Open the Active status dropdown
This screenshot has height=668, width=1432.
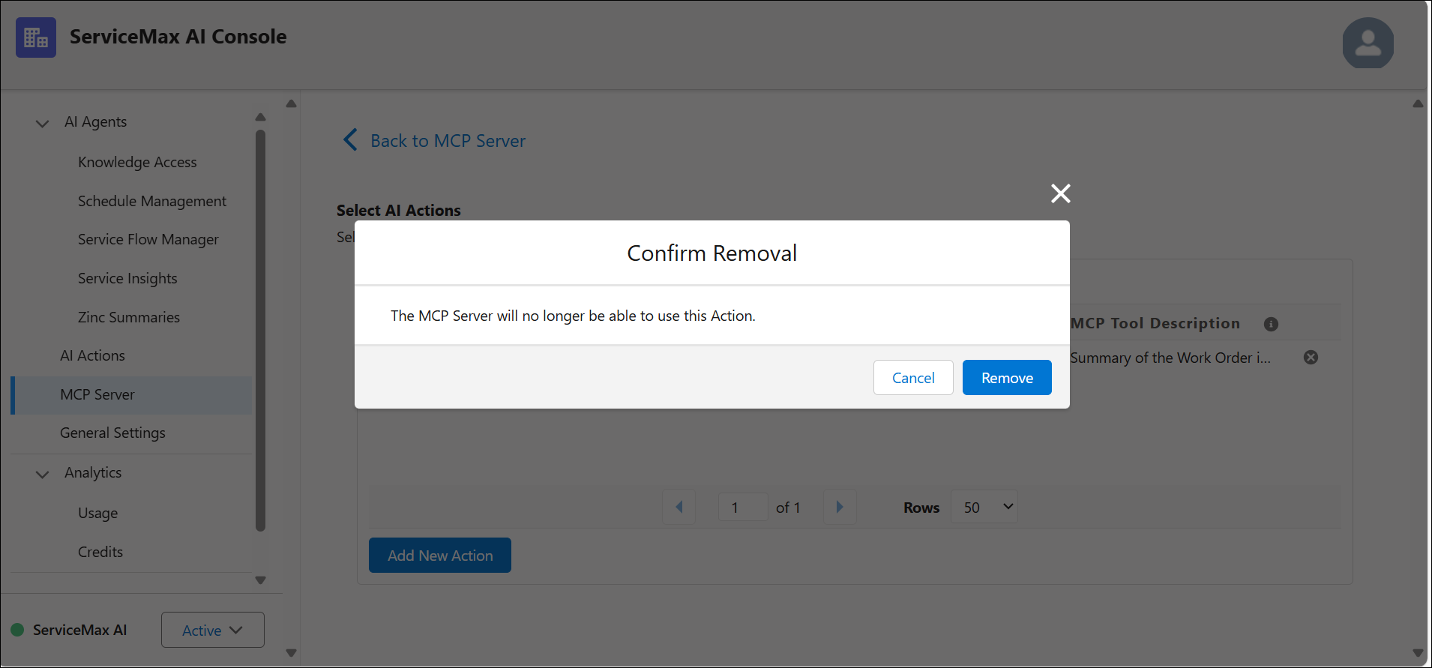[x=213, y=630]
